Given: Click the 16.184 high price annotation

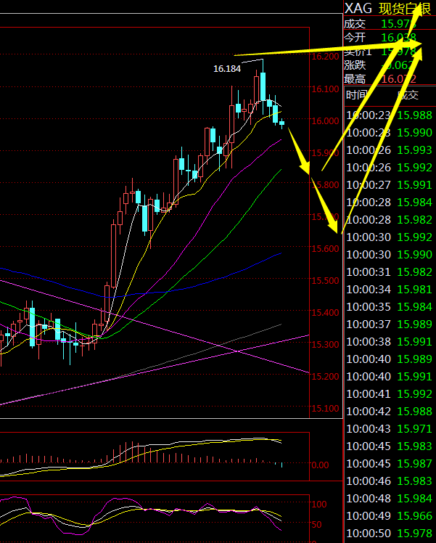Looking at the screenshot, I should 227,69.
